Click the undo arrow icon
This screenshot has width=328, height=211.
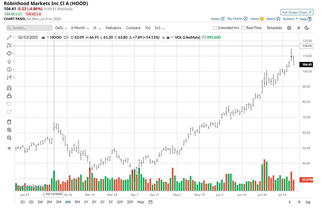(x=9, y=104)
